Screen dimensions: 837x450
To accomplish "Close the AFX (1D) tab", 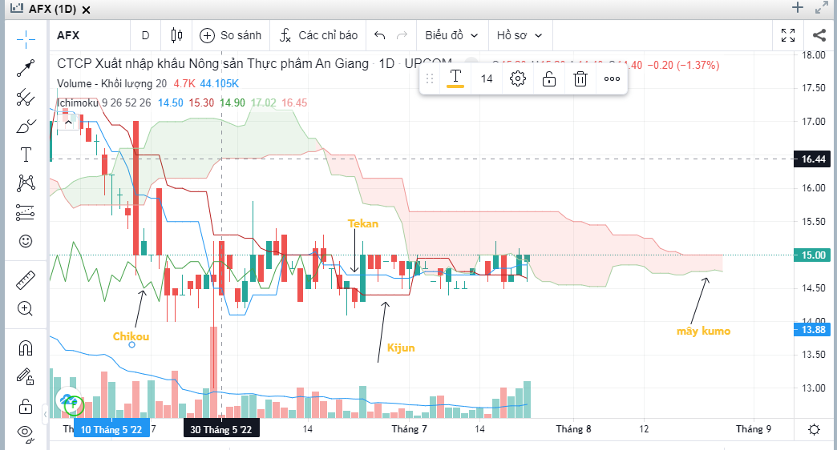I will point(86,10).
